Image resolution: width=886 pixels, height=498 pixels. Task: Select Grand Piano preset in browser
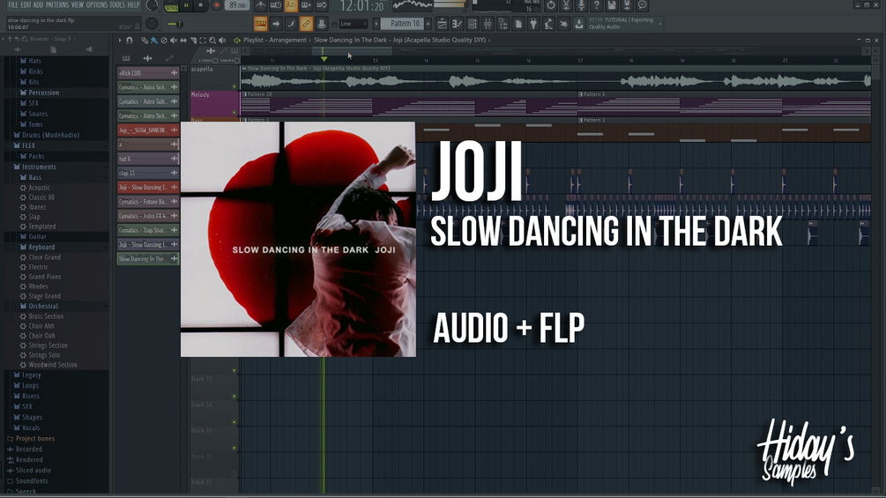tap(45, 277)
